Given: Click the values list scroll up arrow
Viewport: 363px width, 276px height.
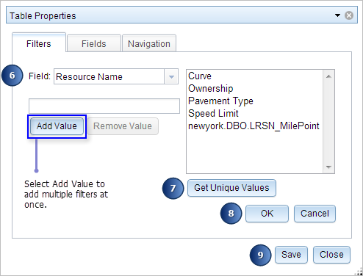Looking at the screenshot, I should point(328,76).
